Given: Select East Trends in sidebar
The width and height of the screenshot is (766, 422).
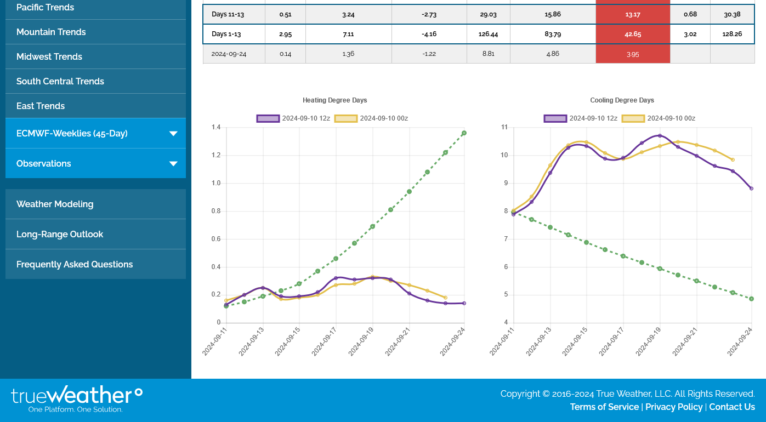Looking at the screenshot, I should click(x=41, y=106).
